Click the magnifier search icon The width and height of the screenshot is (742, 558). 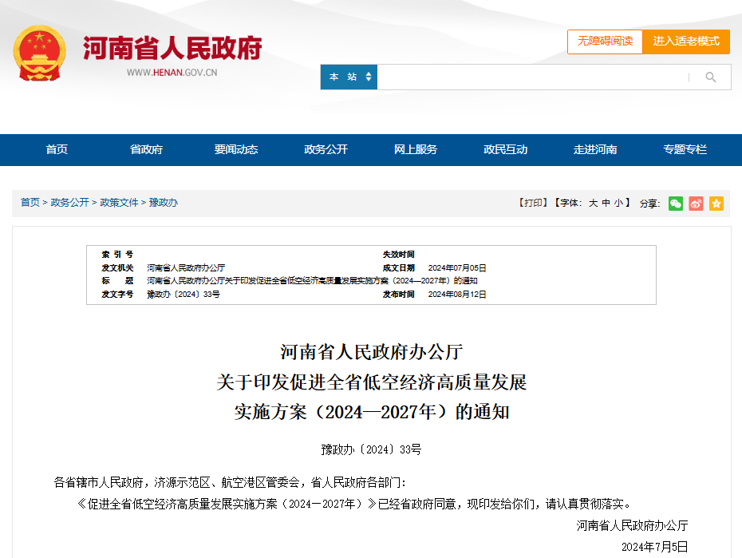pos(710,77)
